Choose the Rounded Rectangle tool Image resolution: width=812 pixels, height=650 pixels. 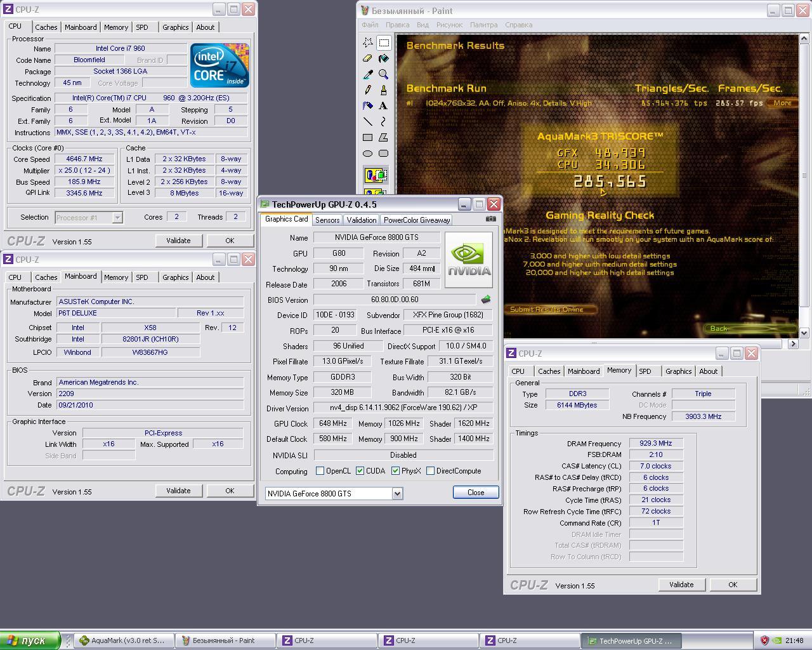(384, 153)
